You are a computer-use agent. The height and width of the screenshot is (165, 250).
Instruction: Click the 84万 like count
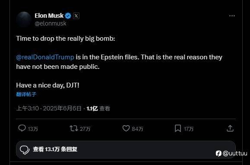(137, 129)
